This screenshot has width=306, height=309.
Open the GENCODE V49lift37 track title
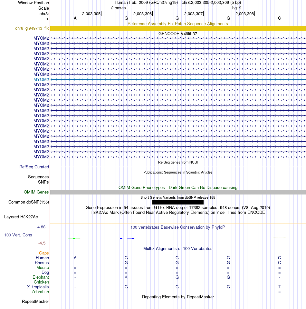click(x=178, y=34)
